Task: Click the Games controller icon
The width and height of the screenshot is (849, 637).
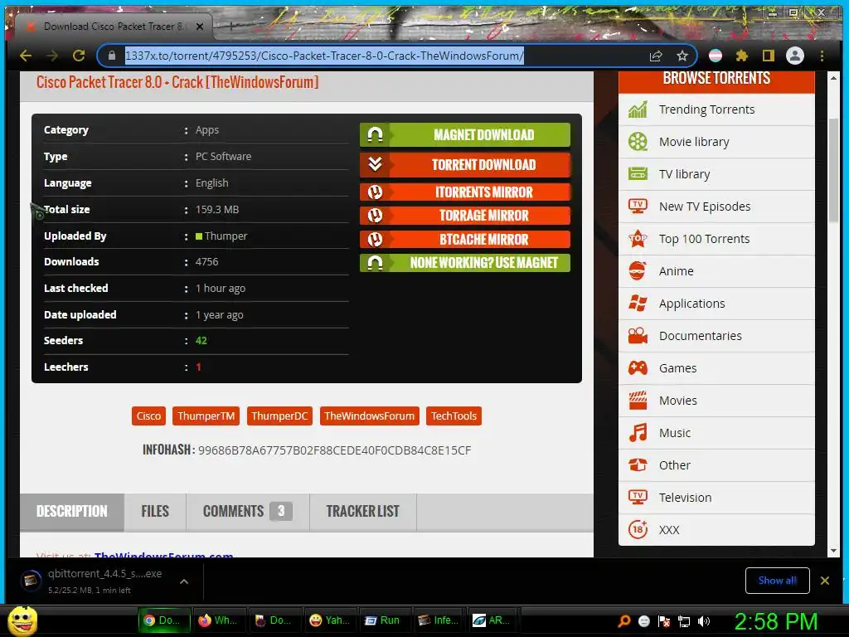Action: [638, 368]
